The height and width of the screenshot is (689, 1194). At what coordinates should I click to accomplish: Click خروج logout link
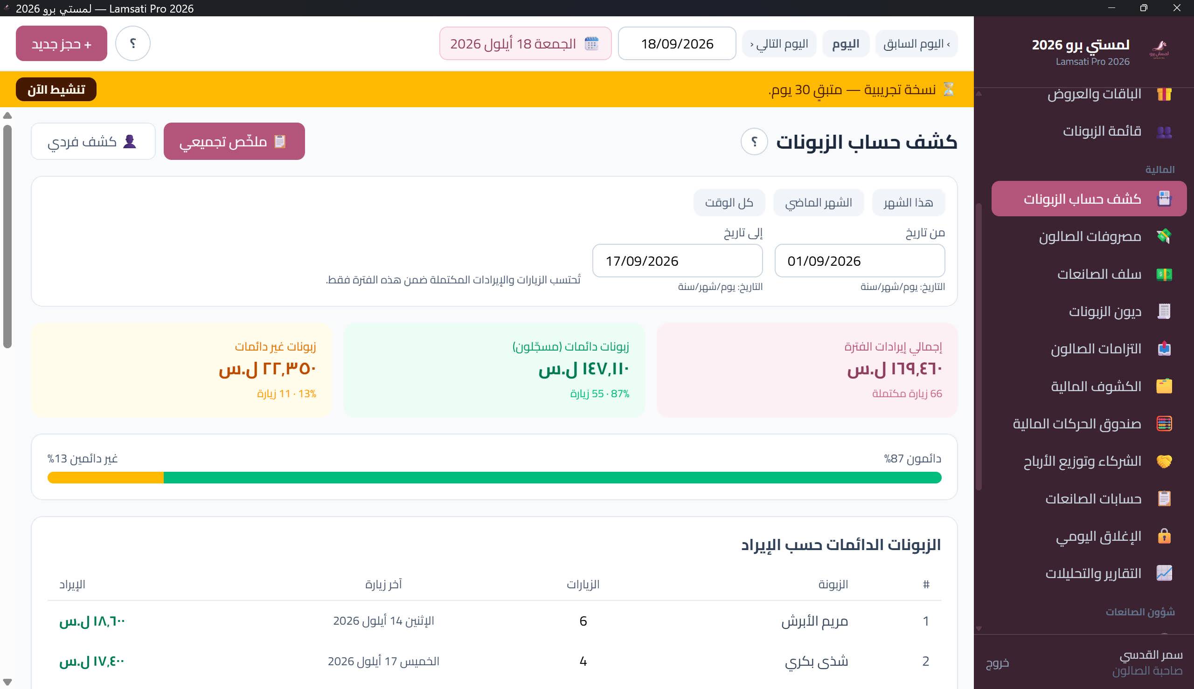point(998,663)
